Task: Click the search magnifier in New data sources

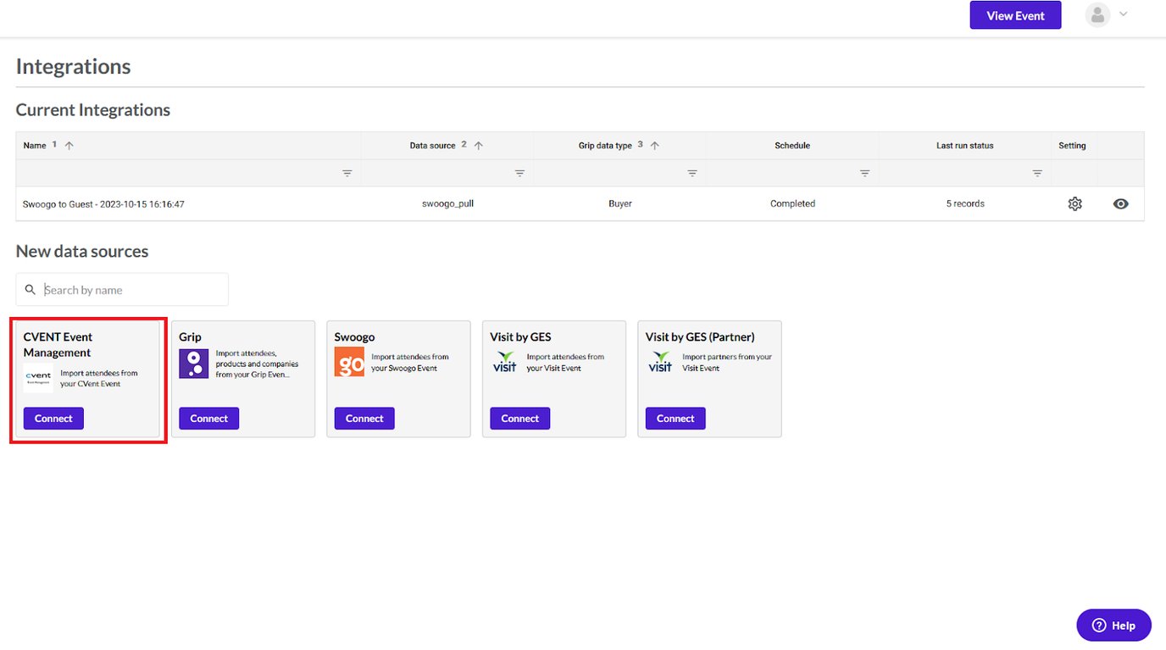Action: point(30,289)
